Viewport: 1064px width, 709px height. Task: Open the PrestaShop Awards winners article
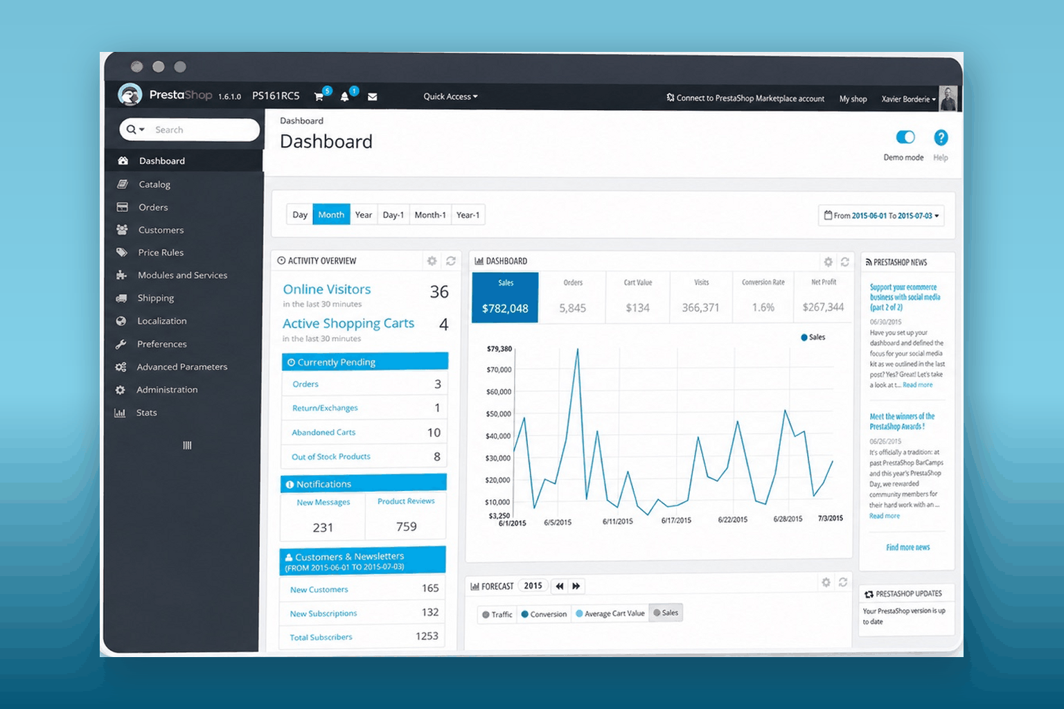[902, 421]
